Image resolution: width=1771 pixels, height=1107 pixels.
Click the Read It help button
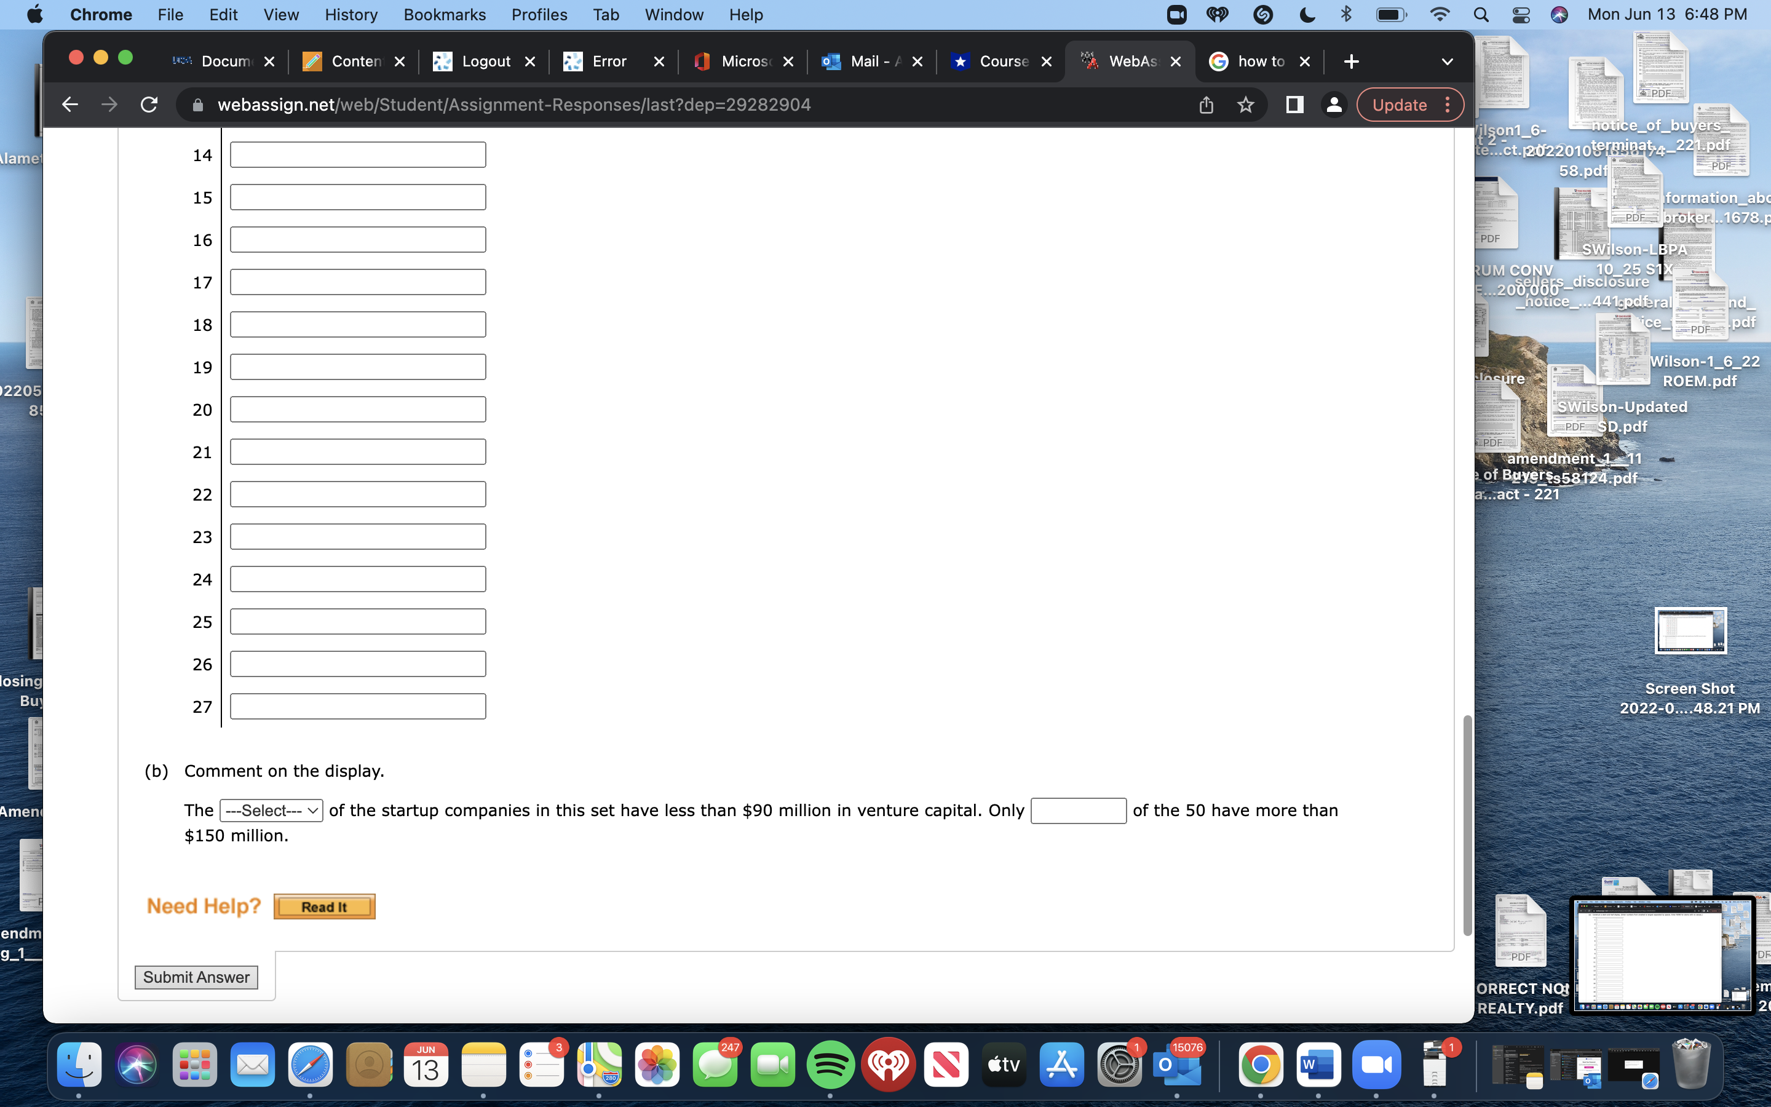[x=324, y=906]
